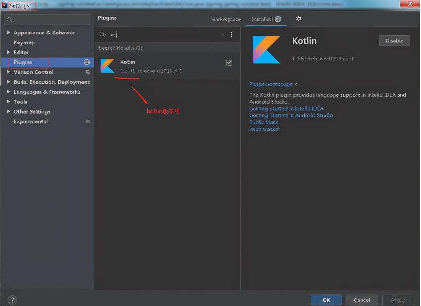Click the Cancel button

[362, 300]
